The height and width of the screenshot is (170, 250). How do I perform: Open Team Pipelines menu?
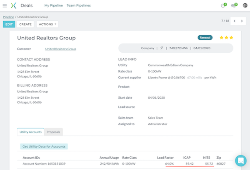point(79,5)
